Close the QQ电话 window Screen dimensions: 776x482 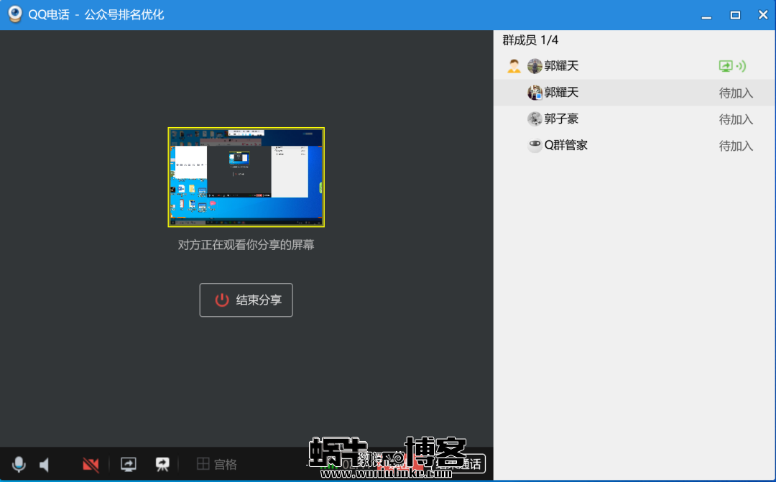click(x=763, y=15)
